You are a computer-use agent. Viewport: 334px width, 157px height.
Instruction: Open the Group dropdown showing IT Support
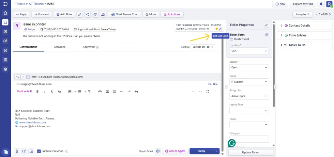[x=249, y=82]
